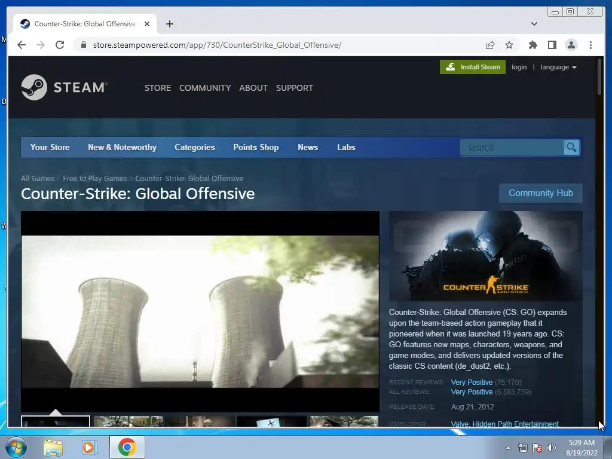Open the Windows Start button

tap(15, 447)
